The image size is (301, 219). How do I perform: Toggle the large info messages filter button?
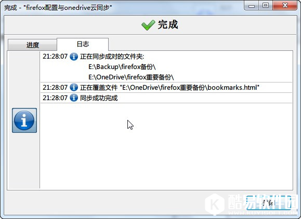[x=24, y=120]
